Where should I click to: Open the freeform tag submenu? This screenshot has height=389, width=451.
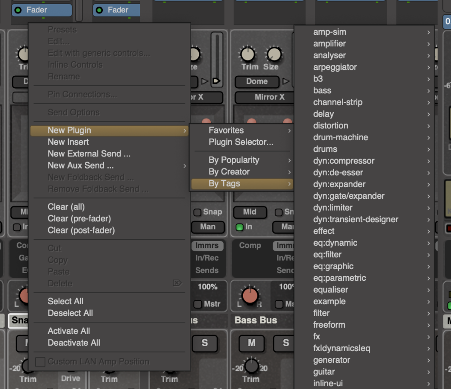pyautogui.click(x=364, y=325)
